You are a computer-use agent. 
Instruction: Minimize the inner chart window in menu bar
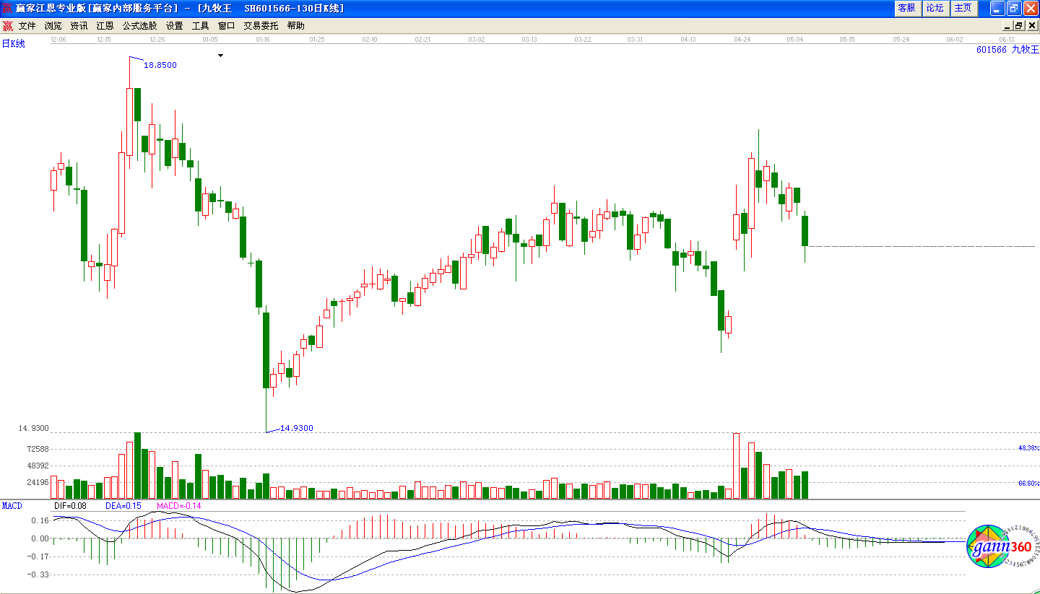(x=1006, y=26)
